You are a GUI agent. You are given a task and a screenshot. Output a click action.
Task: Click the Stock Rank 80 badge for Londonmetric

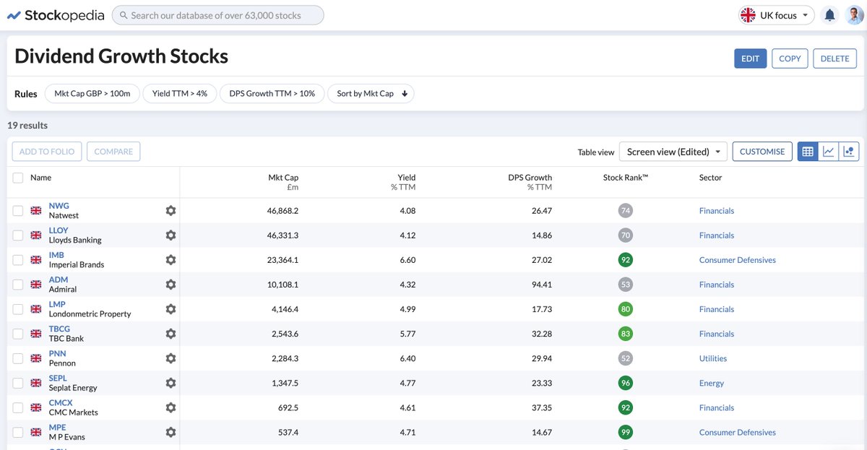[x=625, y=309]
